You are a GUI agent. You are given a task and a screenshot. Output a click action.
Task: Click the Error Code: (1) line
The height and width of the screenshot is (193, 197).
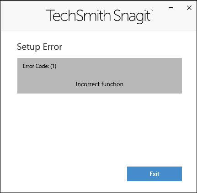tap(40, 66)
